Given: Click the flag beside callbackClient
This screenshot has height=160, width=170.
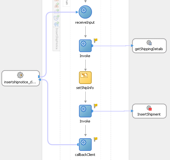Looking at the screenshot, I should pos(95,139).
